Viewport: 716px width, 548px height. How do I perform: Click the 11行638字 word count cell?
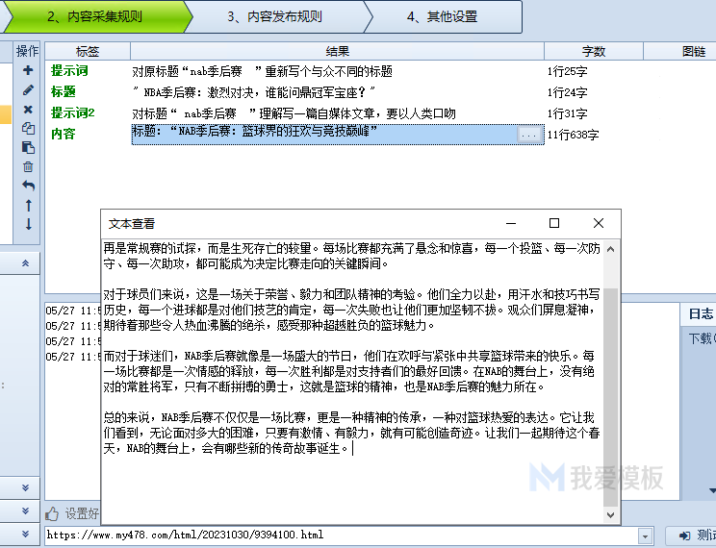tap(573, 135)
